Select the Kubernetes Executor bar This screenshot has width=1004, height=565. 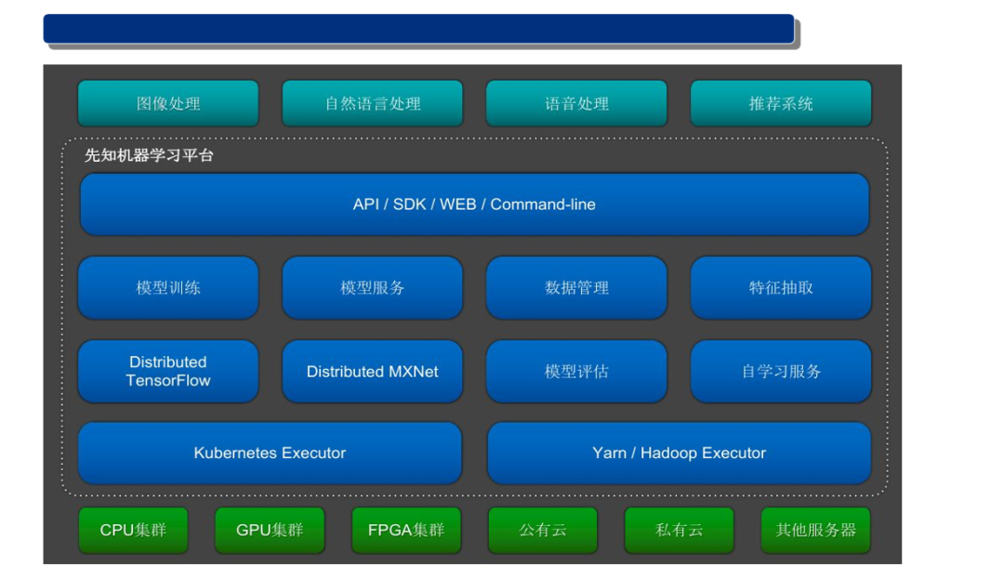(270, 453)
